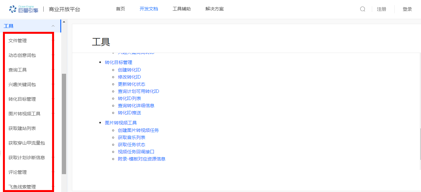421x192 pixels.
Task: Open the 首页 navigation tab
Action: pyautogui.click(x=120, y=9)
